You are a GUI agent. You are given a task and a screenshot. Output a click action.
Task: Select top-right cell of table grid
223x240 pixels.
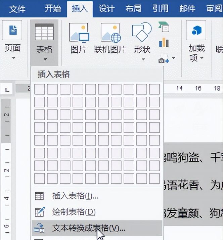point(154,89)
